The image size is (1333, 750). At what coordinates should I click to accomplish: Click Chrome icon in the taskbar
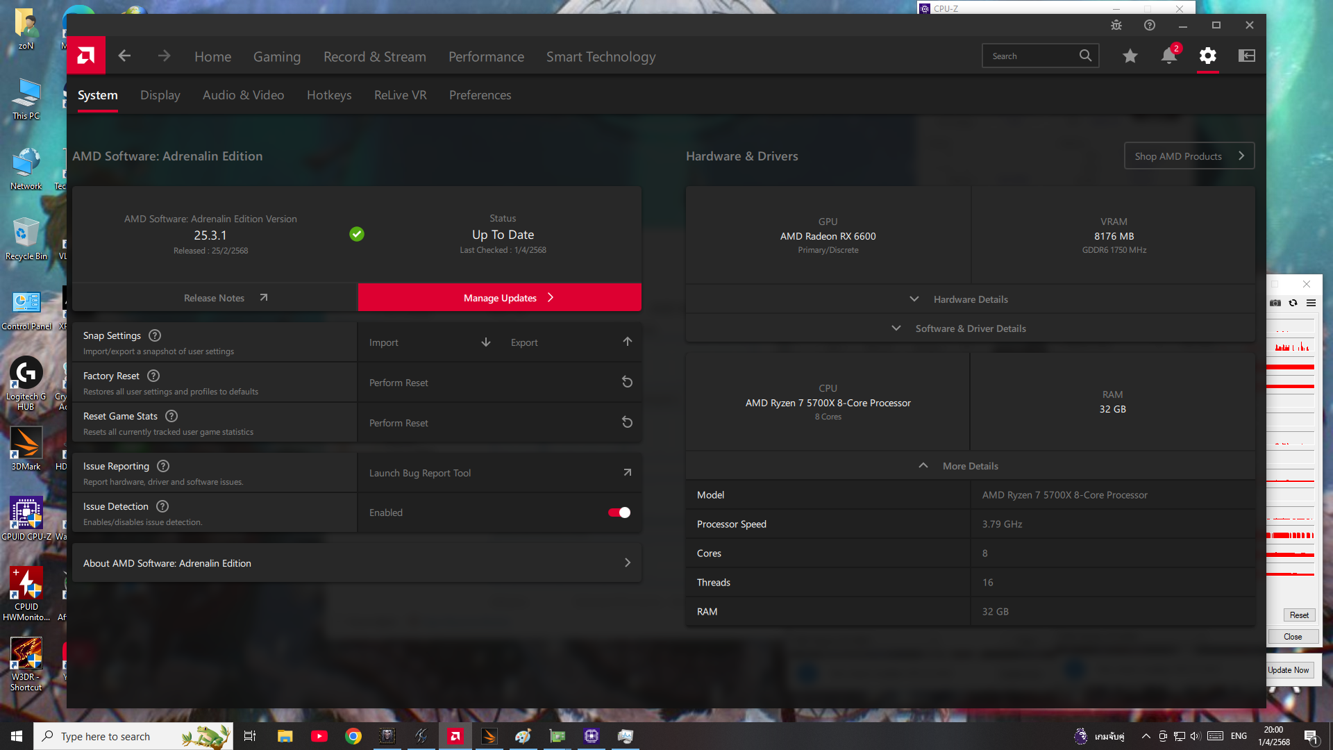tap(353, 736)
